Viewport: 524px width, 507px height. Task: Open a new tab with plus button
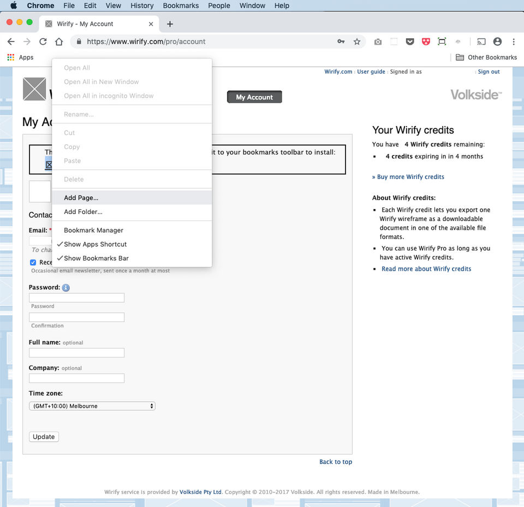point(170,23)
